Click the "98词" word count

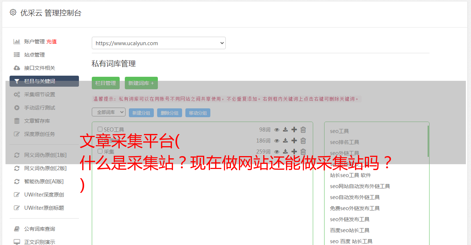tap(265, 130)
